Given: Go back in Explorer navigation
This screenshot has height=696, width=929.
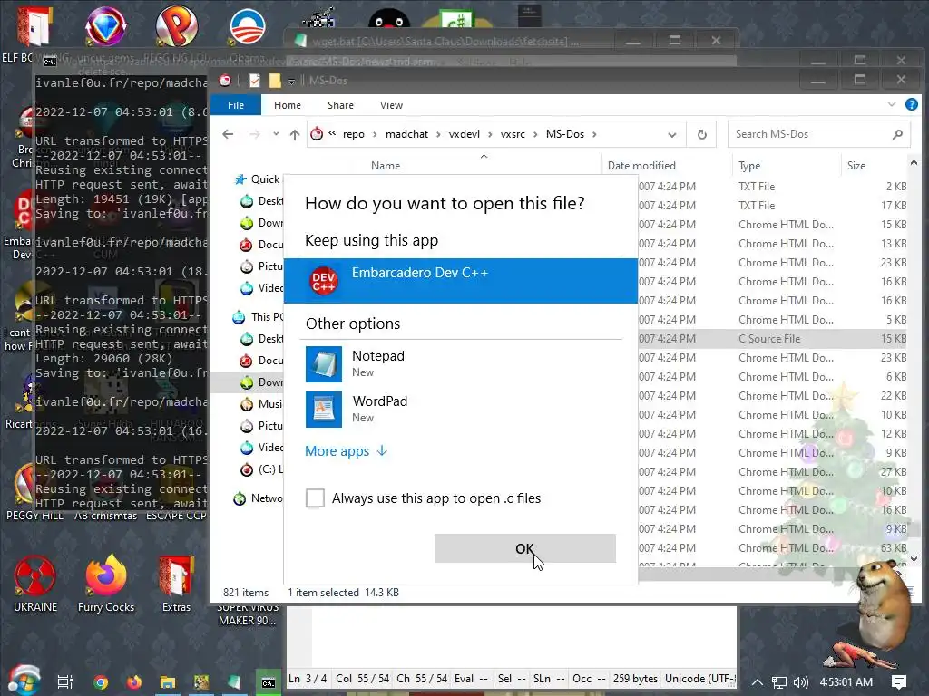Looking at the screenshot, I should tap(228, 134).
